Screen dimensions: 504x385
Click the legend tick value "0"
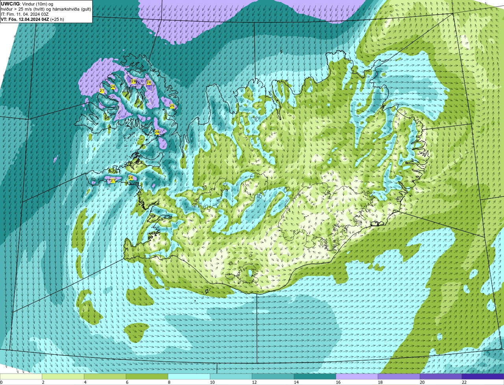[x=1, y=382]
